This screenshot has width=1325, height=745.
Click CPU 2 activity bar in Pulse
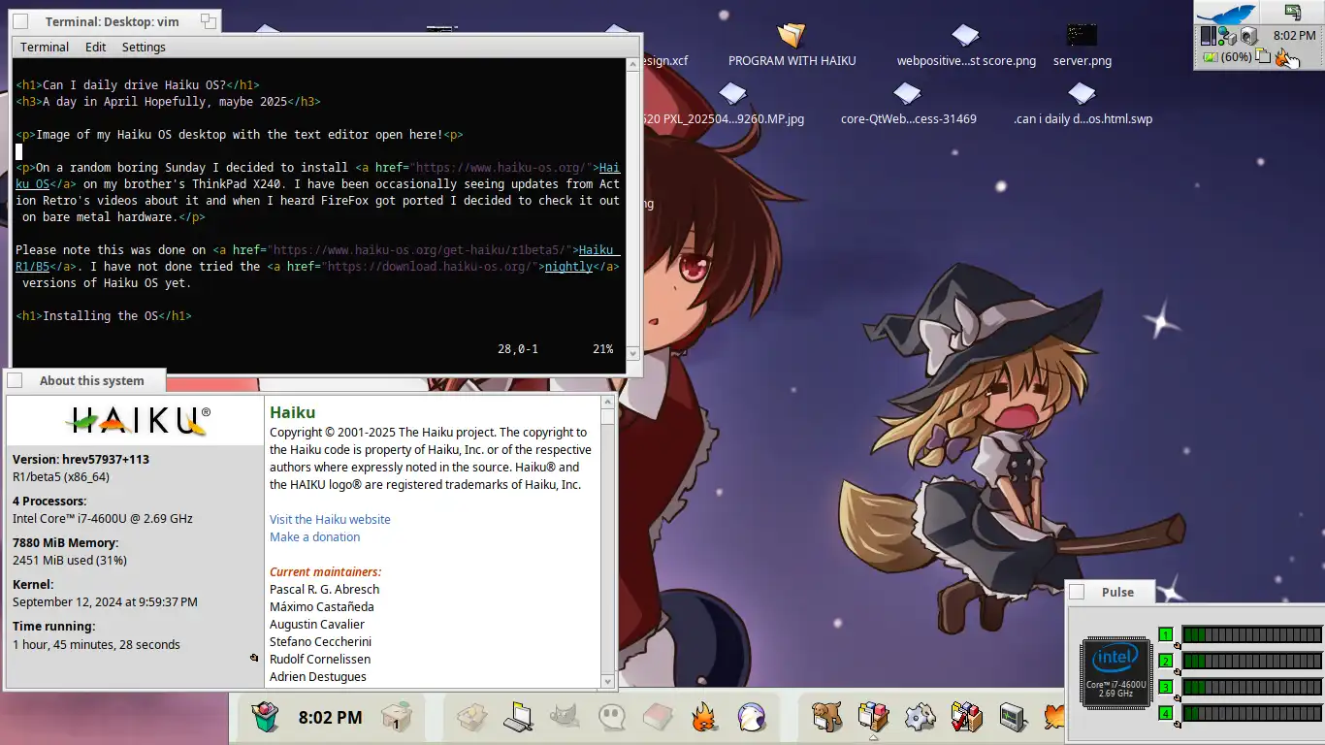(x=1251, y=661)
